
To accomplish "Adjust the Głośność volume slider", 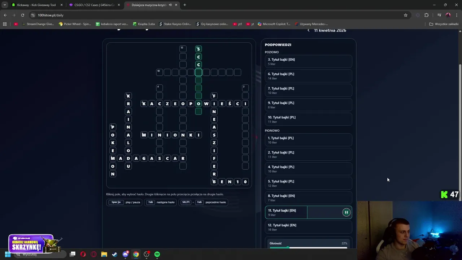I will pos(308,247).
